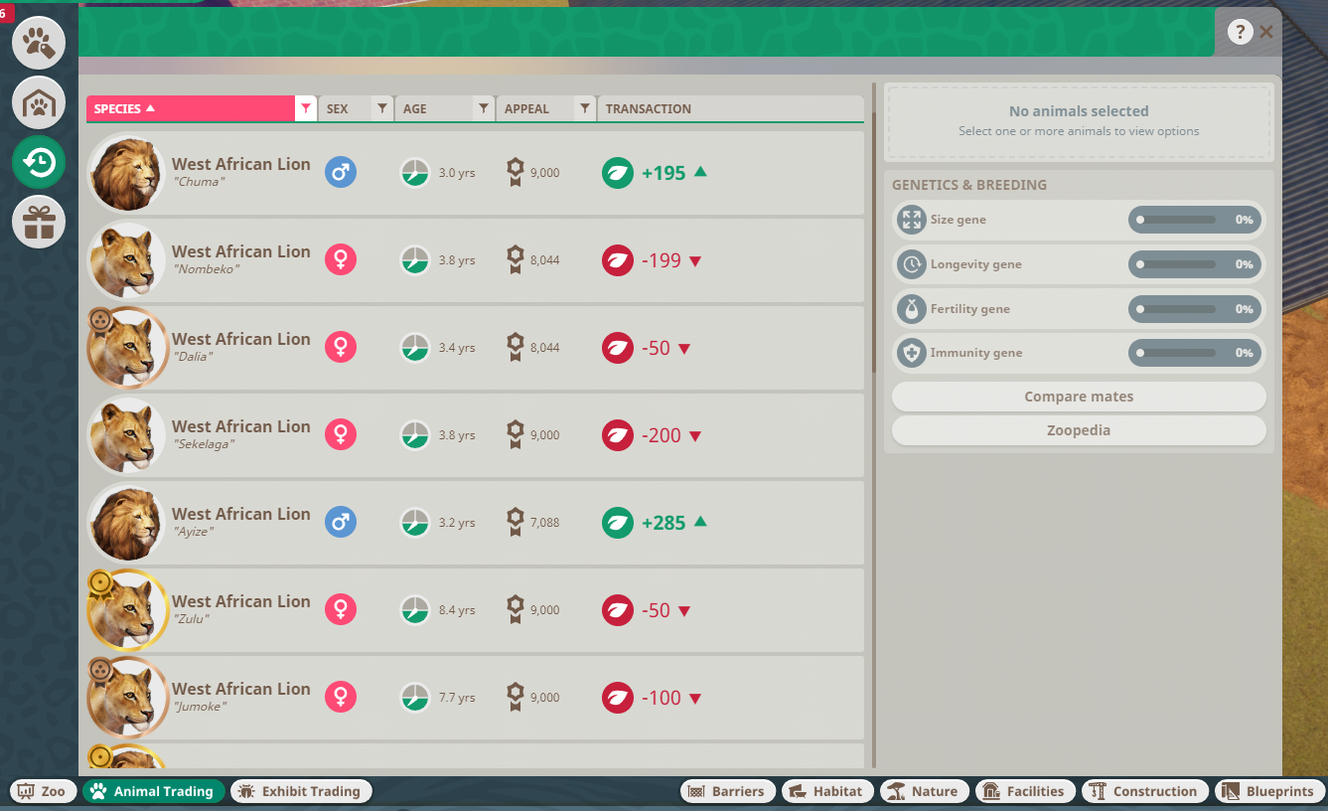1328x811 pixels.
Task: Click the -199 transaction value
Action: tap(662, 260)
